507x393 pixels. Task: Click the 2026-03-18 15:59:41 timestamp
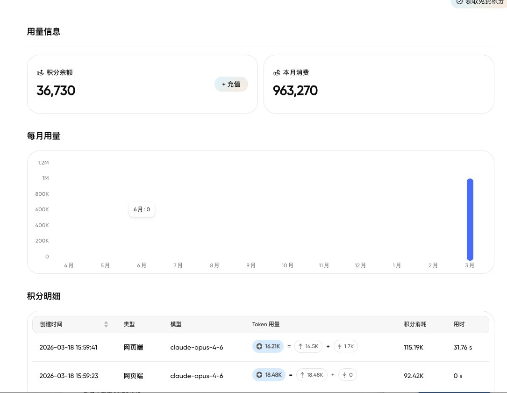68,347
